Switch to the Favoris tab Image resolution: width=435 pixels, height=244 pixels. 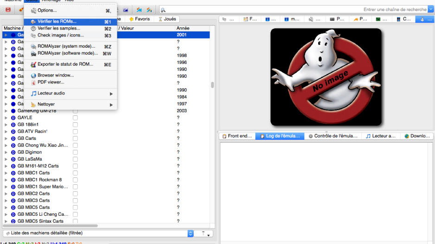point(140,19)
